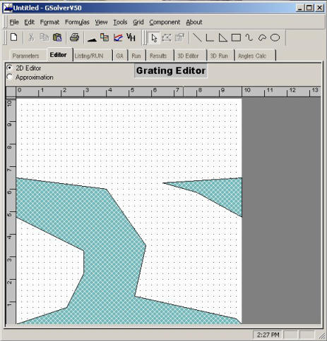The width and height of the screenshot is (327, 341).
Task: Select the arrow pointer tool
Action: (154, 38)
